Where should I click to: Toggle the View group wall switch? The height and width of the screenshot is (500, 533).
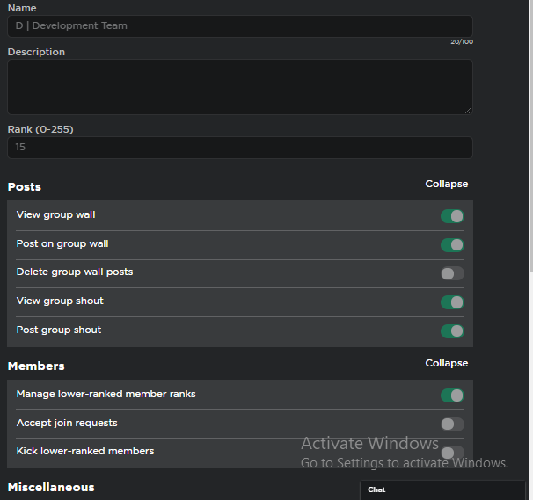pos(452,216)
